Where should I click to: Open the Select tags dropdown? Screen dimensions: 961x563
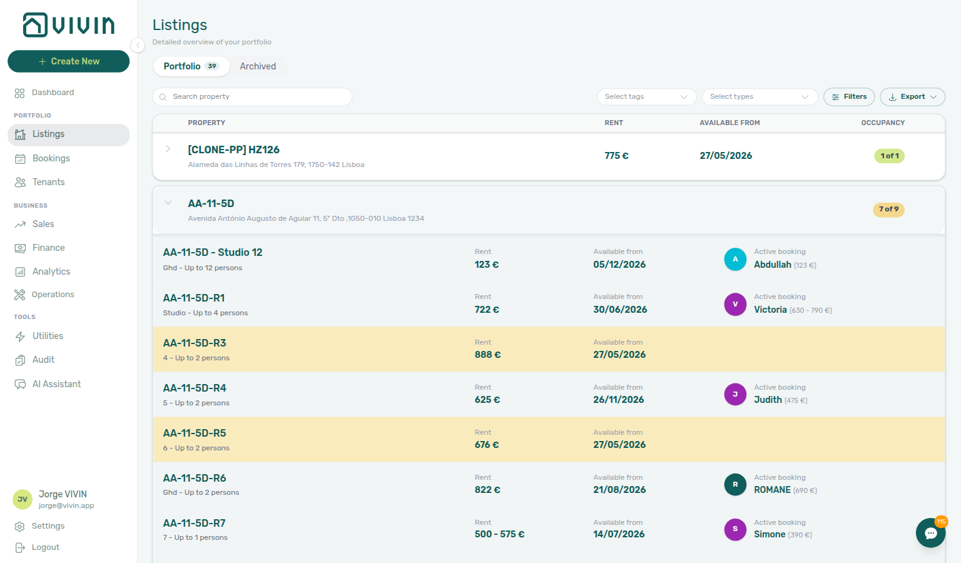click(647, 97)
